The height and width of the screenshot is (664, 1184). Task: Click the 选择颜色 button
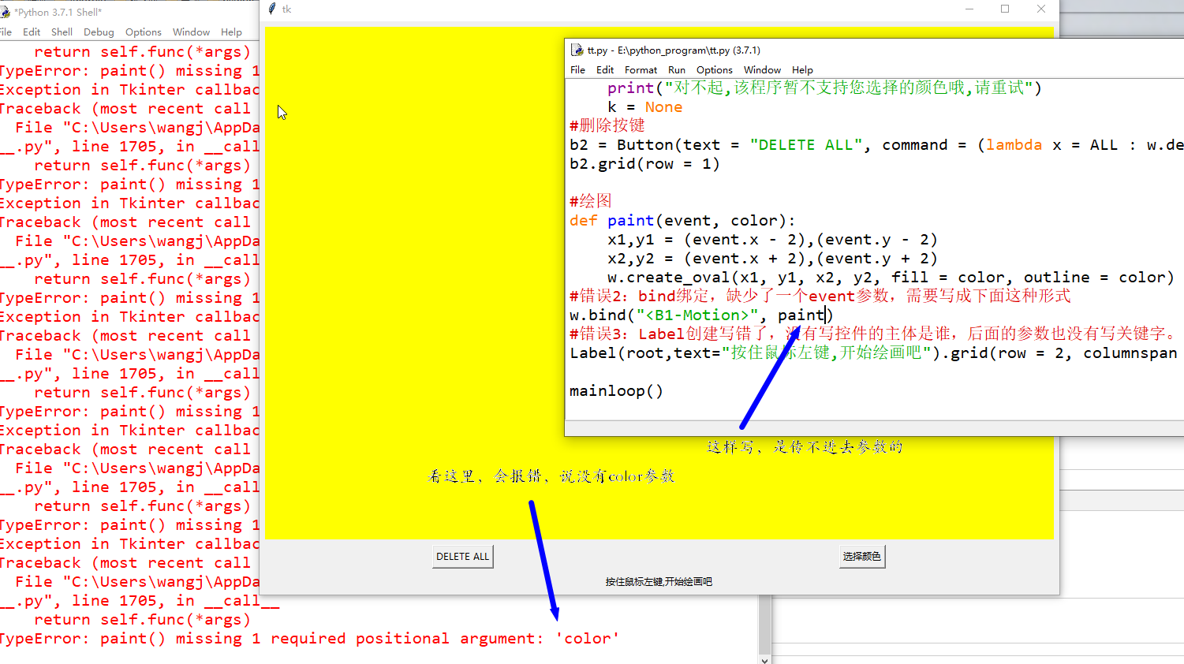[x=861, y=557]
